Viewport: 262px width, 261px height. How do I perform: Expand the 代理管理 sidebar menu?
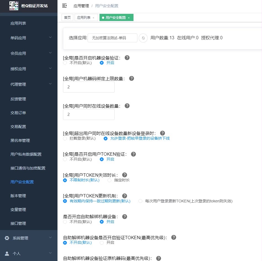pos(29,84)
